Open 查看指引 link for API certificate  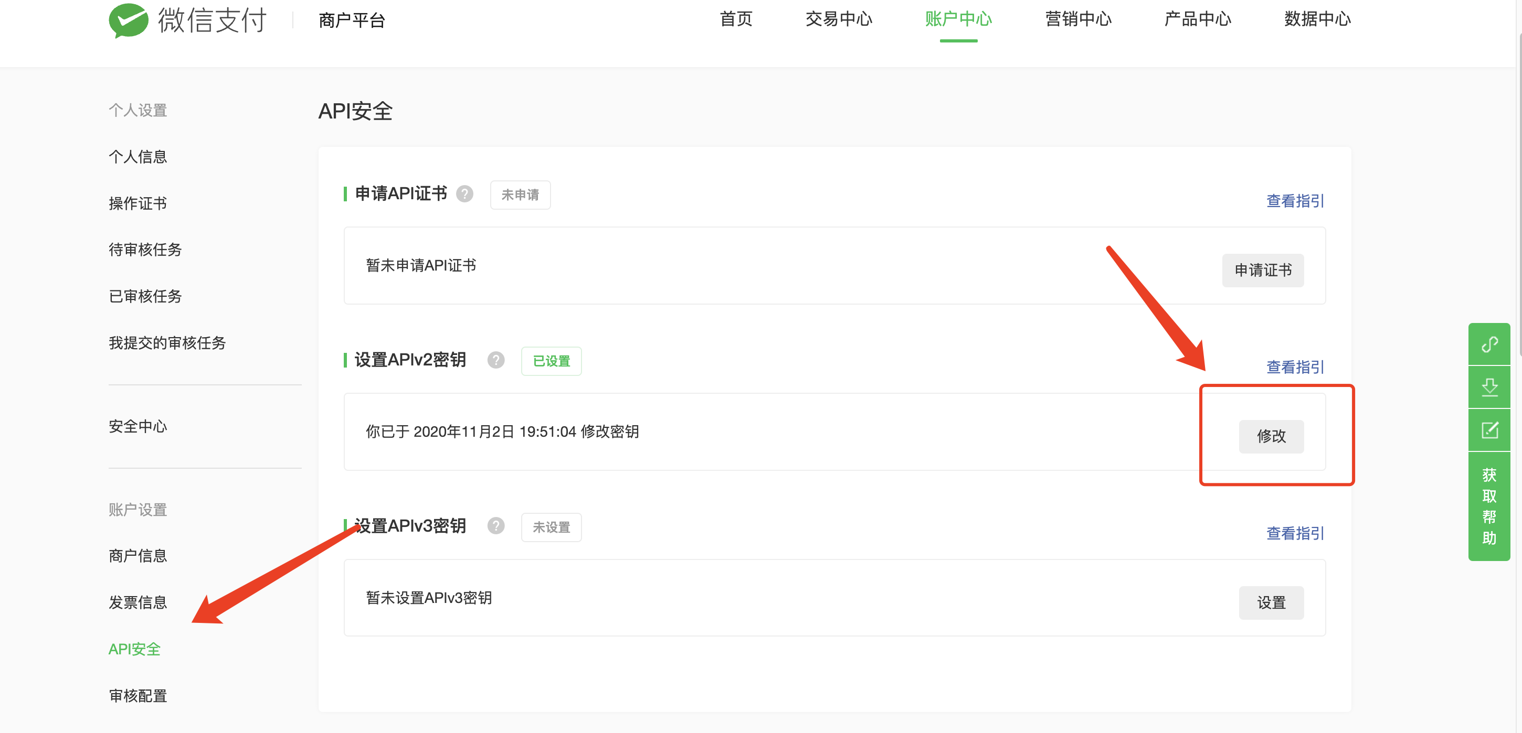(1295, 201)
